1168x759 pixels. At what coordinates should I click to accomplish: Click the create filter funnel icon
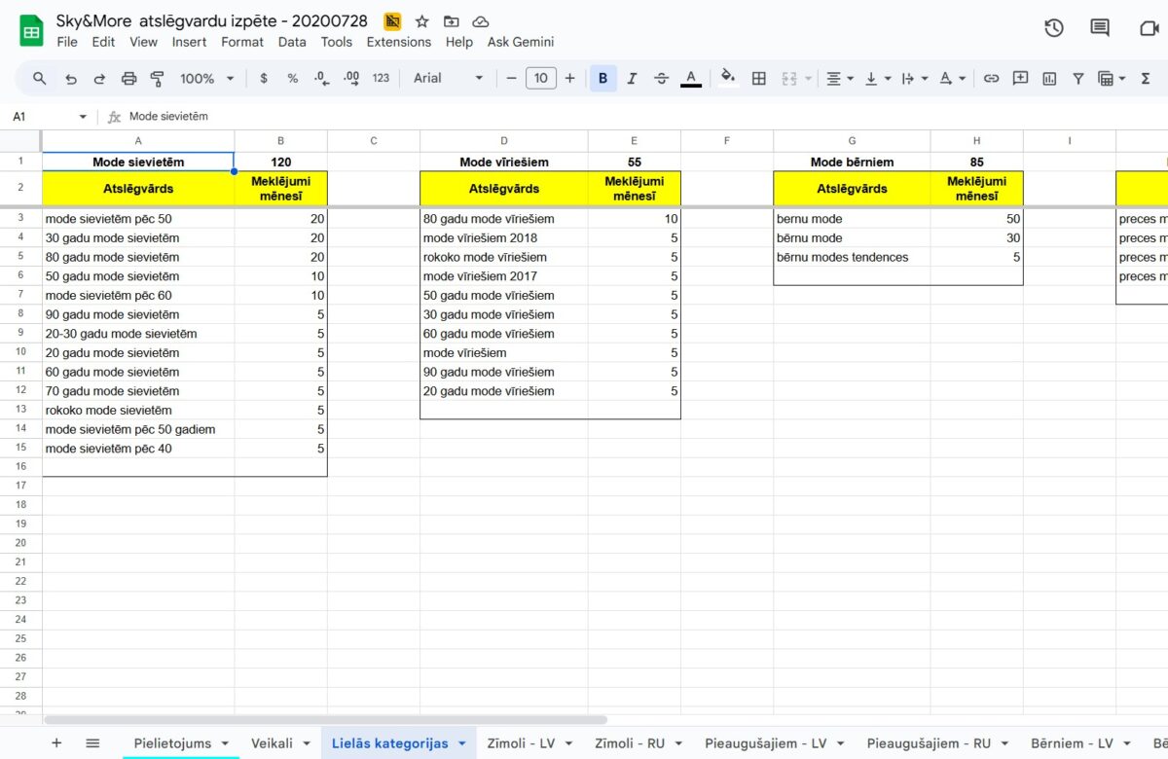point(1077,79)
